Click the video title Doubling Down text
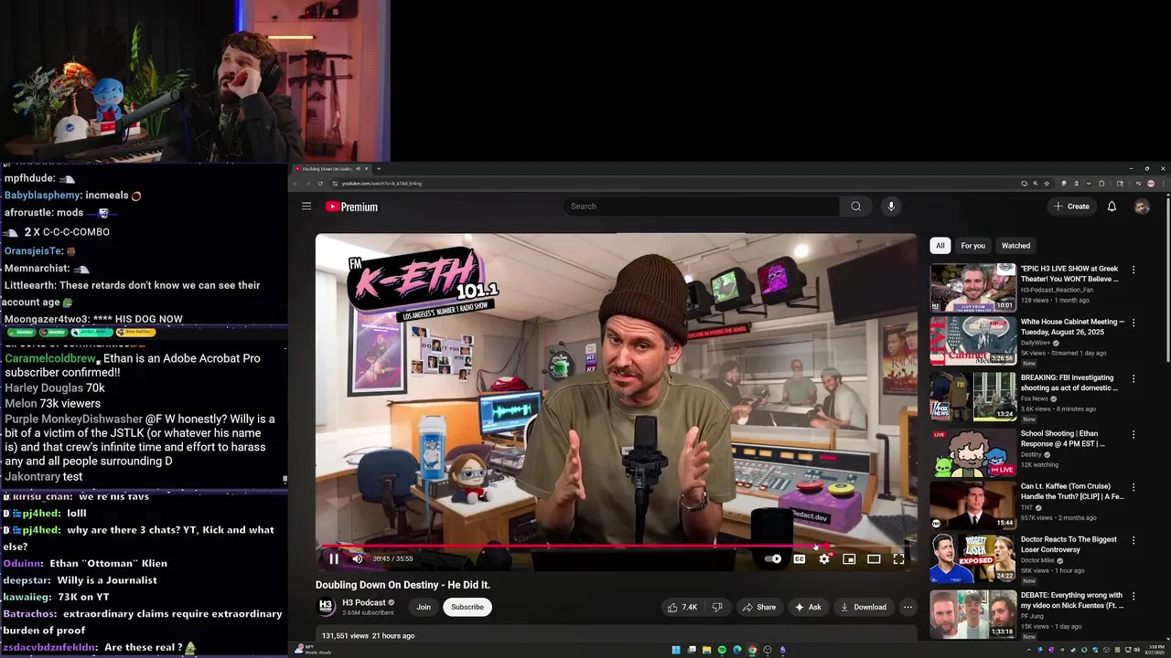The image size is (1171, 658). click(403, 585)
